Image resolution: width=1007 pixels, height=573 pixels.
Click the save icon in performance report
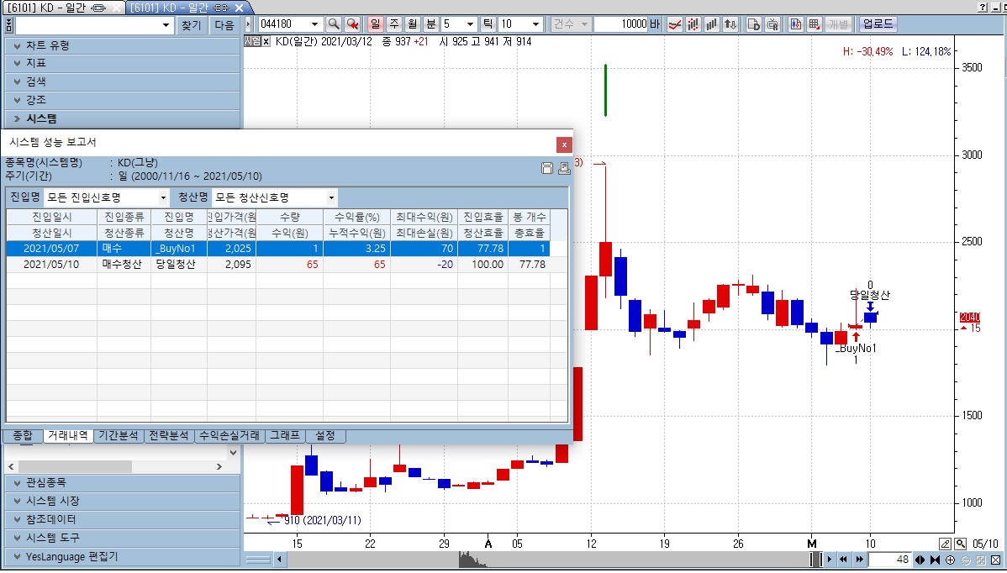(547, 168)
